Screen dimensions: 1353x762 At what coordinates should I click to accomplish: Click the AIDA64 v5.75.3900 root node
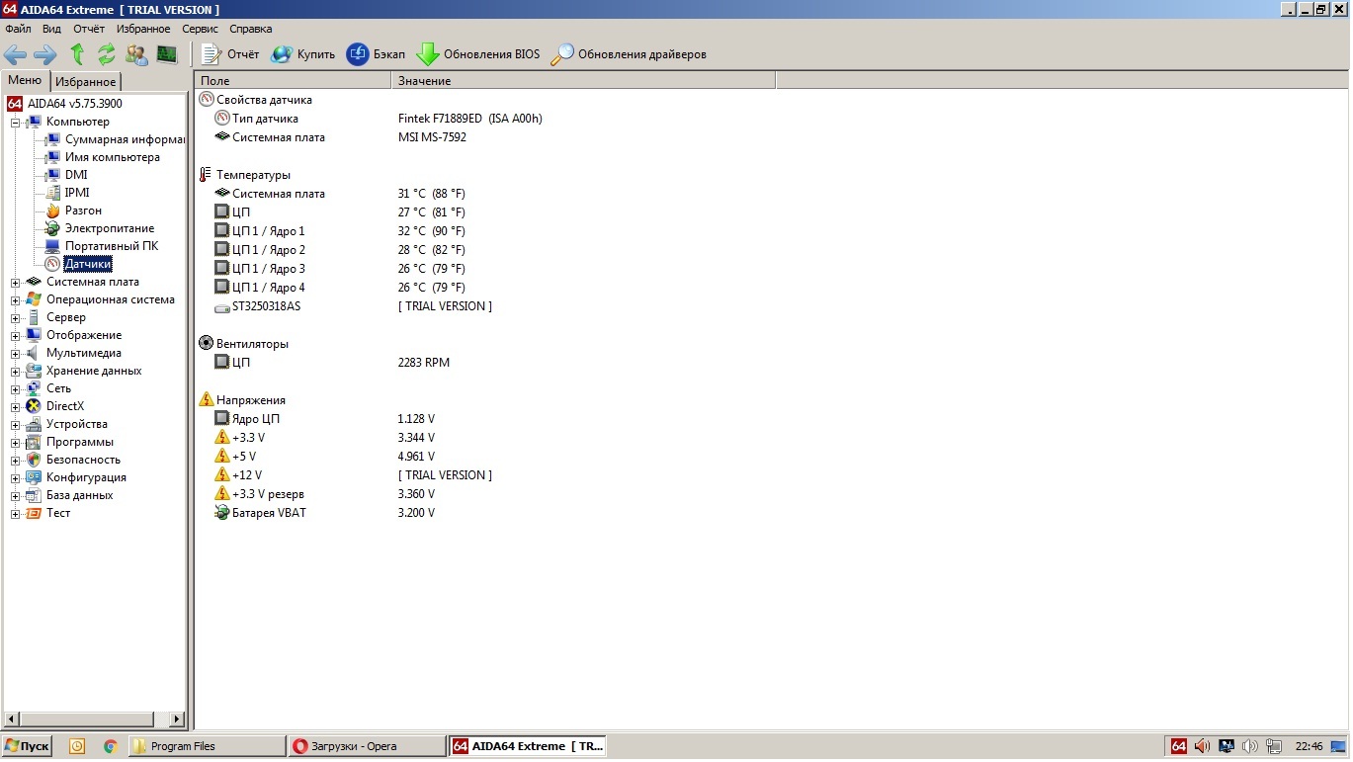pyautogui.click(x=75, y=104)
